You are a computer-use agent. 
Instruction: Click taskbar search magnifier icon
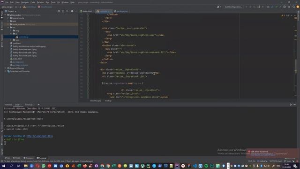[11, 166]
